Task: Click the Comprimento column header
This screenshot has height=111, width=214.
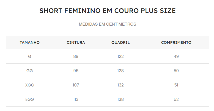Action: pyautogui.click(x=176, y=42)
